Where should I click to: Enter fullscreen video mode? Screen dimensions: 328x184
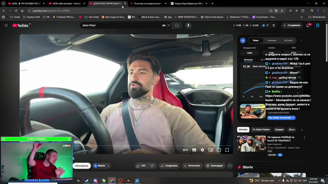point(227,150)
